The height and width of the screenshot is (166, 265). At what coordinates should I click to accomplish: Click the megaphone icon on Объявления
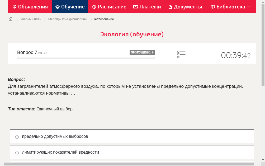click(x=15, y=7)
